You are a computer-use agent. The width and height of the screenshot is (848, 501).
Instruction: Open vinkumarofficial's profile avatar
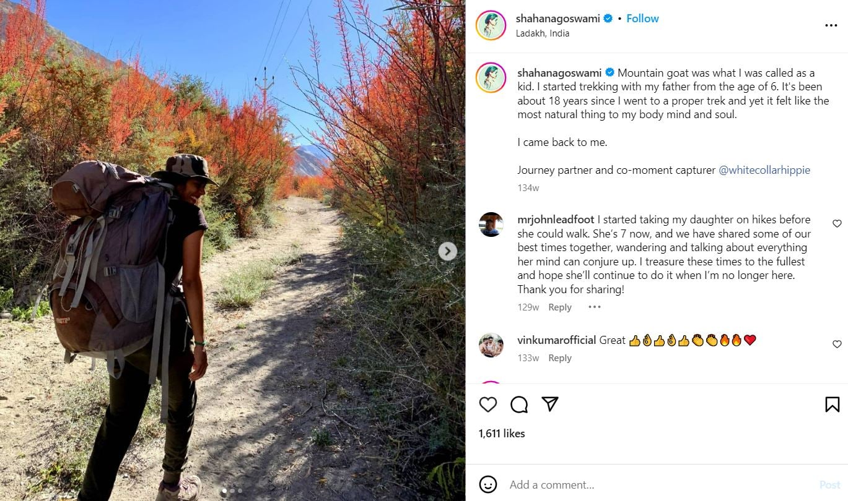pyautogui.click(x=491, y=345)
